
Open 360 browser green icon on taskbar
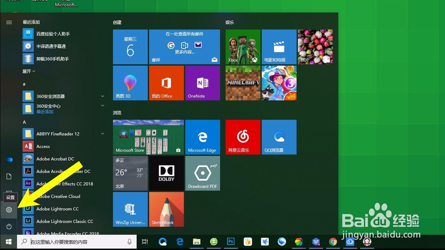[214, 242]
